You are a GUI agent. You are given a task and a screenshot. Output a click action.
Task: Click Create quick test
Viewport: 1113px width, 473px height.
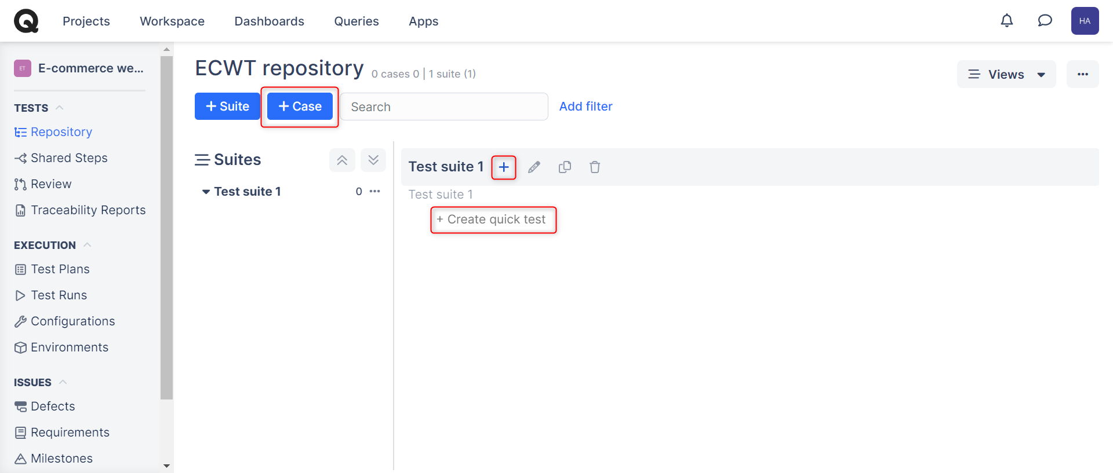point(492,219)
